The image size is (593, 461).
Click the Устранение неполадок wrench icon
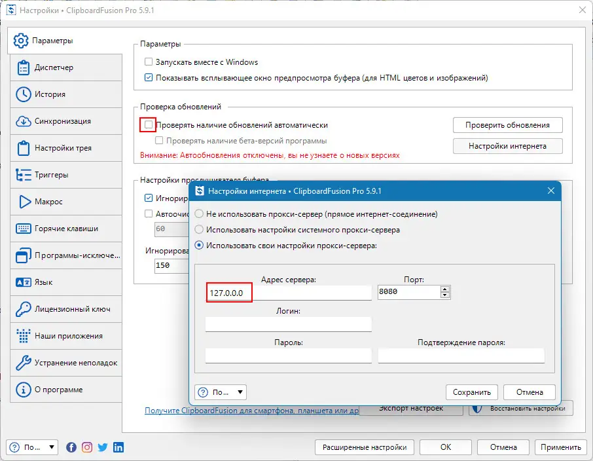(24, 363)
